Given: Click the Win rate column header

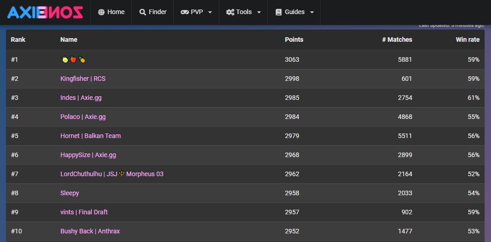Looking at the screenshot, I should coord(467,40).
